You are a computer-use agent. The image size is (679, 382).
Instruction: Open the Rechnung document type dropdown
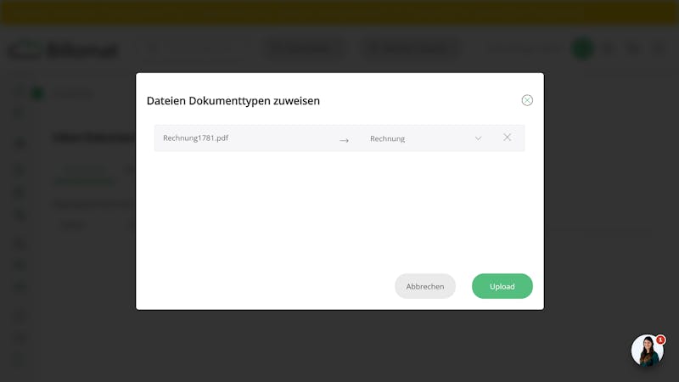[426, 138]
